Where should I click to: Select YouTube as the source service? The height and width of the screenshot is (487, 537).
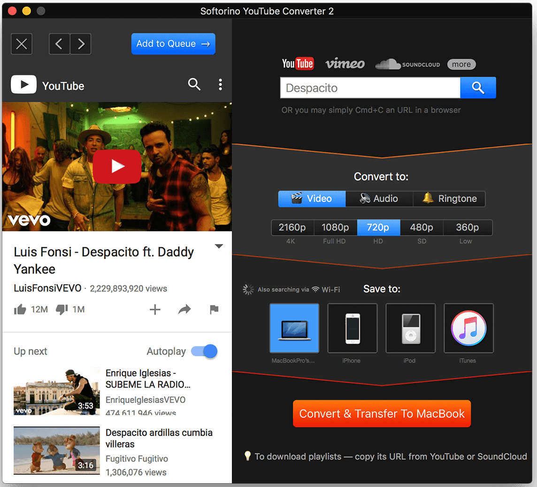(x=298, y=63)
